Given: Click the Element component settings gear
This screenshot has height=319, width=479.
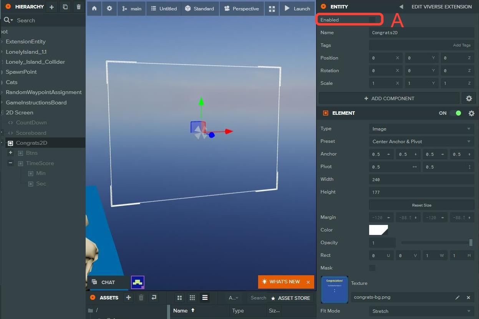Looking at the screenshot, I should pyautogui.click(x=471, y=113).
